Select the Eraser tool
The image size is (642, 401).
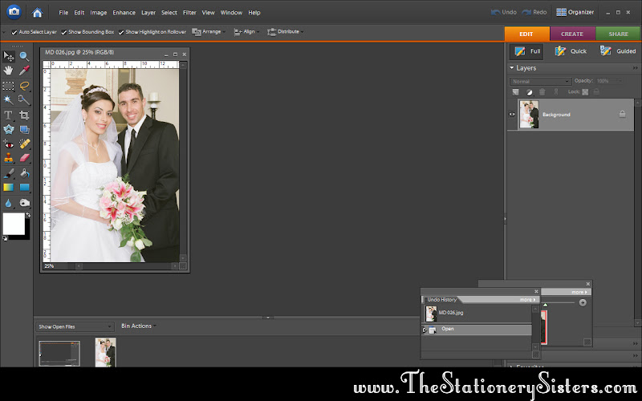tap(24, 158)
